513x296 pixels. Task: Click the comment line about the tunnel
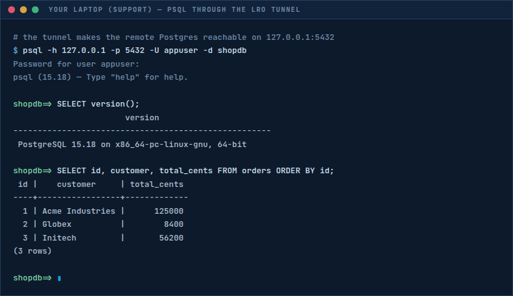pos(173,37)
